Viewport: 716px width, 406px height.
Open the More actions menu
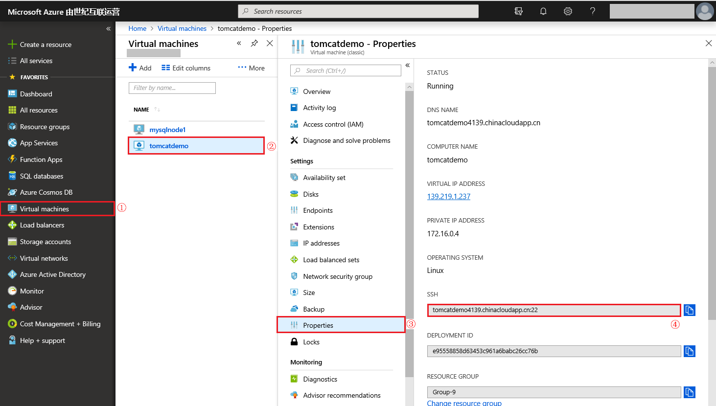251,68
